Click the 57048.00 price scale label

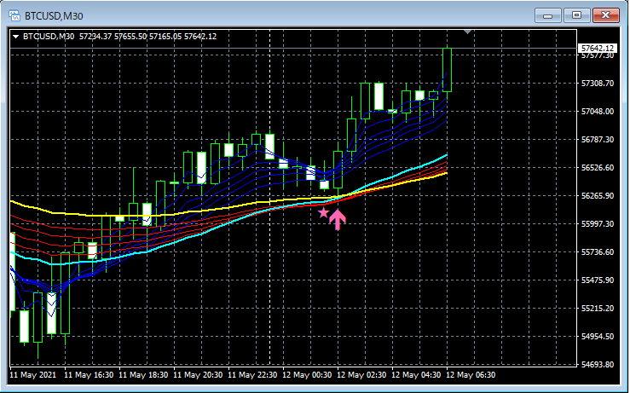598,112
